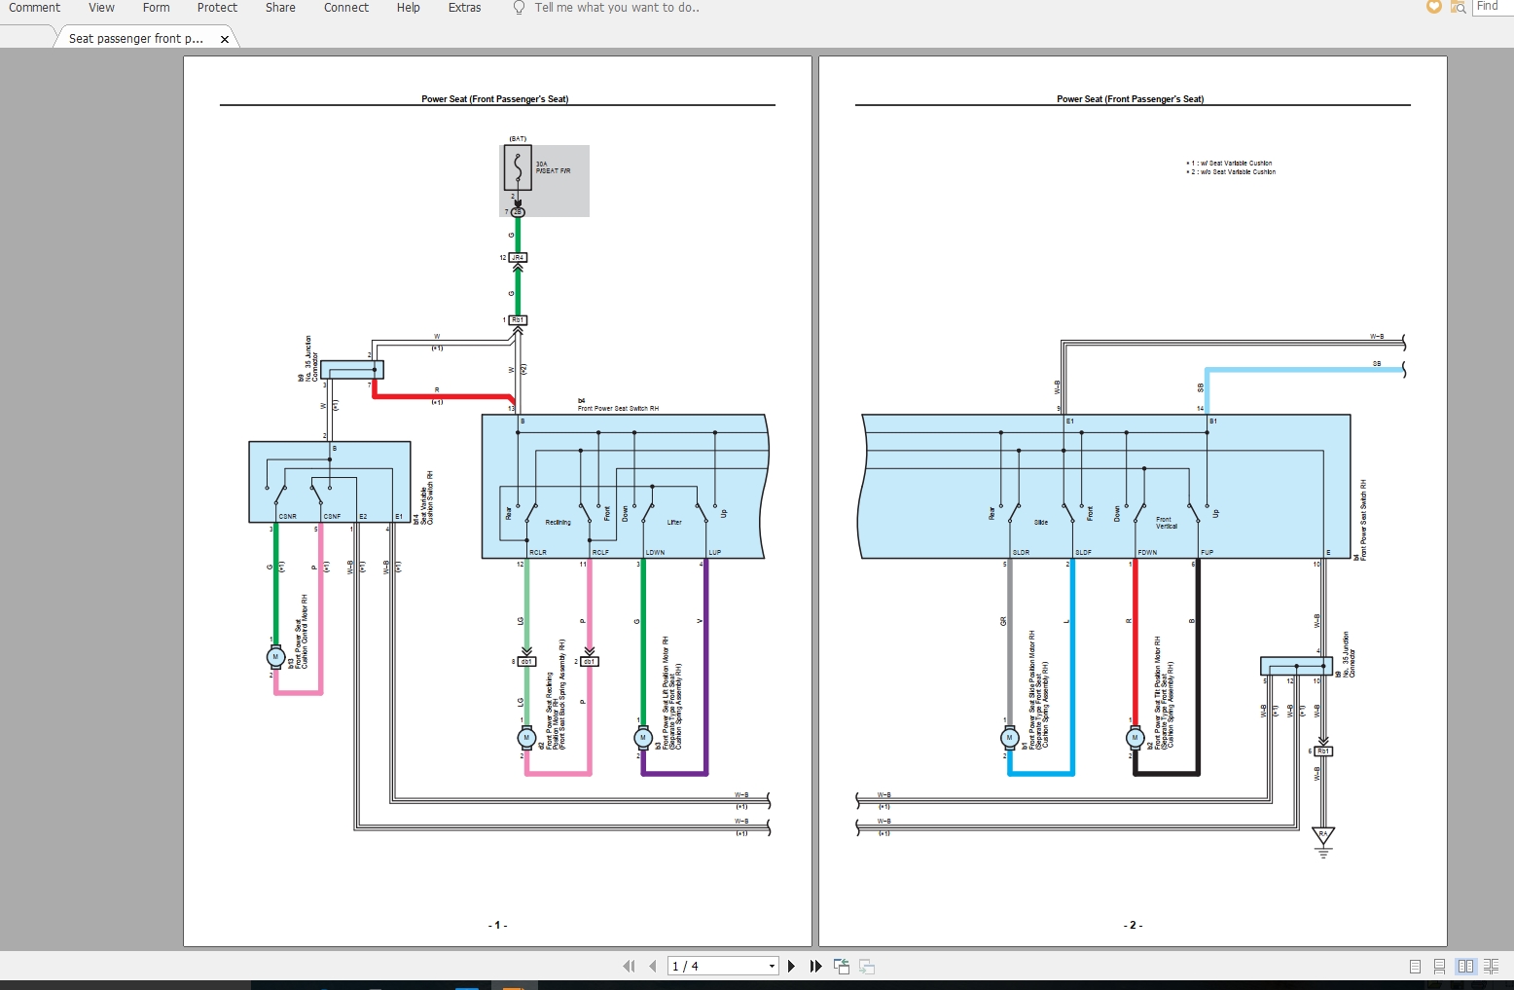Open the Extras menu
Image resolution: width=1514 pixels, height=990 pixels.
pos(464,8)
